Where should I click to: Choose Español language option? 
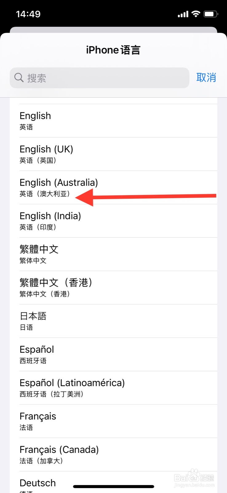pos(113,354)
